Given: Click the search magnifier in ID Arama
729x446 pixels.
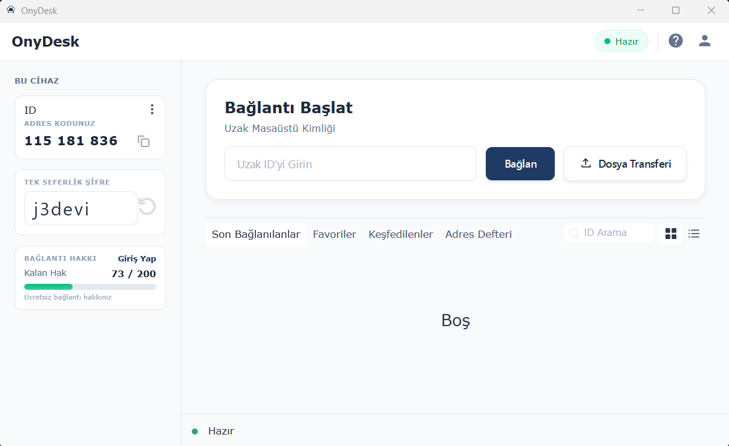Looking at the screenshot, I should [573, 232].
